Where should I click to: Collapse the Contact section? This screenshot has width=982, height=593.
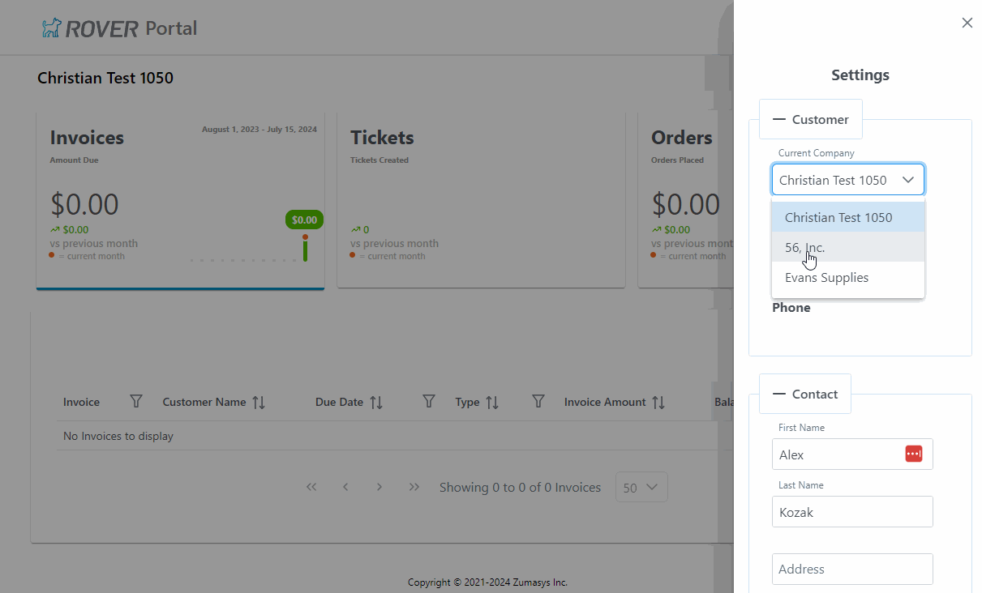coord(781,394)
